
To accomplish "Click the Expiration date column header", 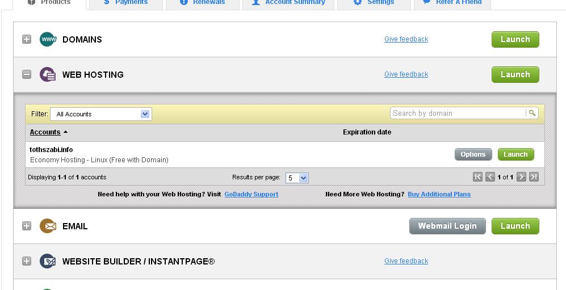I will (367, 132).
